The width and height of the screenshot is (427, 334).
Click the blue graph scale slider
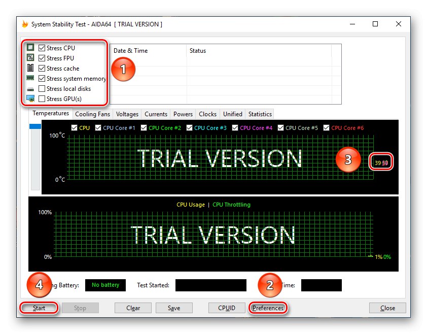[35, 126]
